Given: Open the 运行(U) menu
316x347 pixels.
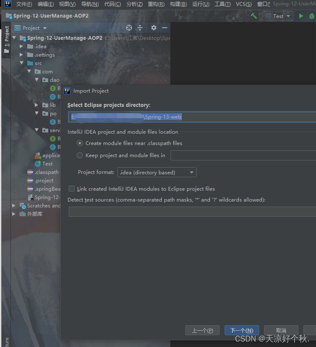Looking at the screenshot, I should [201, 4].
